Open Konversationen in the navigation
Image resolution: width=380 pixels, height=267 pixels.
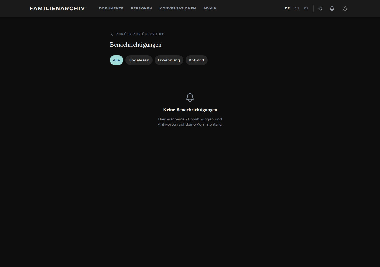click(x=178, y=8)
